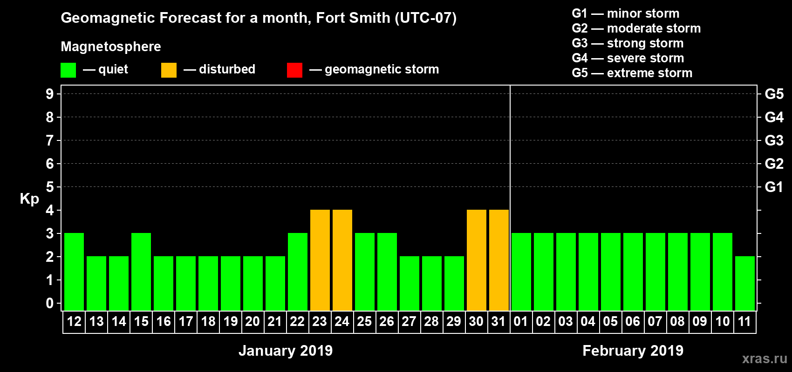Click the 'G4 — severe storm' legend line

click(628, 58)
